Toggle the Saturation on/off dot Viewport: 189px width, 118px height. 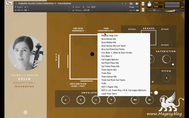(173, 65)
